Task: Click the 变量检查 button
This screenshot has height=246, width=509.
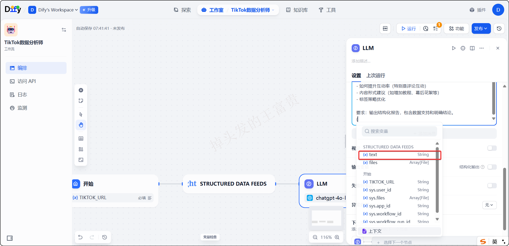Action: 210,237
